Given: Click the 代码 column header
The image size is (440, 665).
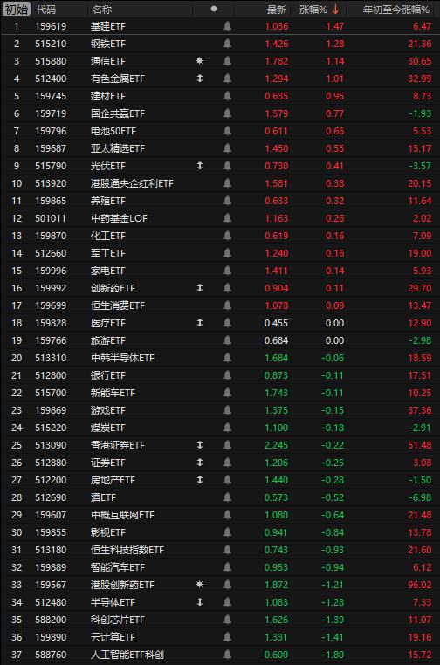Looking at the screenshot, I should 45,10.
